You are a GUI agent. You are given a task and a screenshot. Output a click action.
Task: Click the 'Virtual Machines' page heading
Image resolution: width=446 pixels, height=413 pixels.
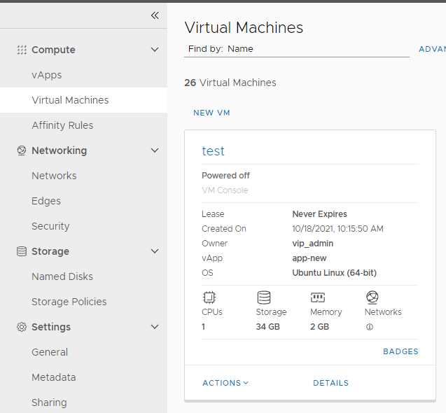click(x=244, y=27)
